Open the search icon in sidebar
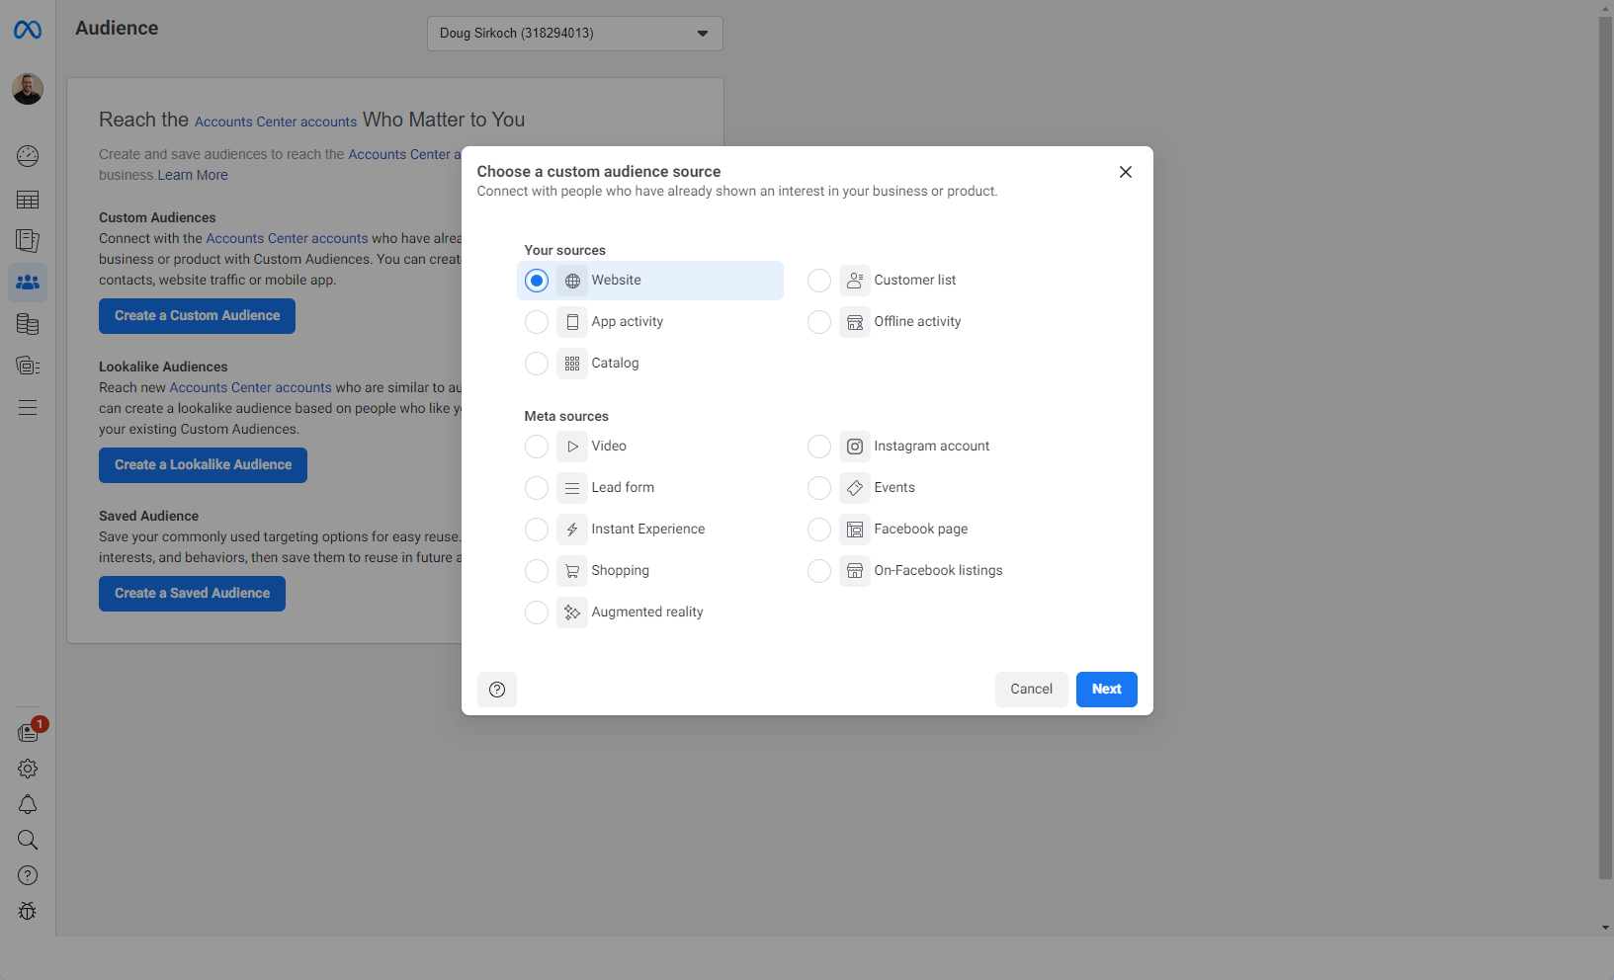1614x980 pixels. [28, 840]
